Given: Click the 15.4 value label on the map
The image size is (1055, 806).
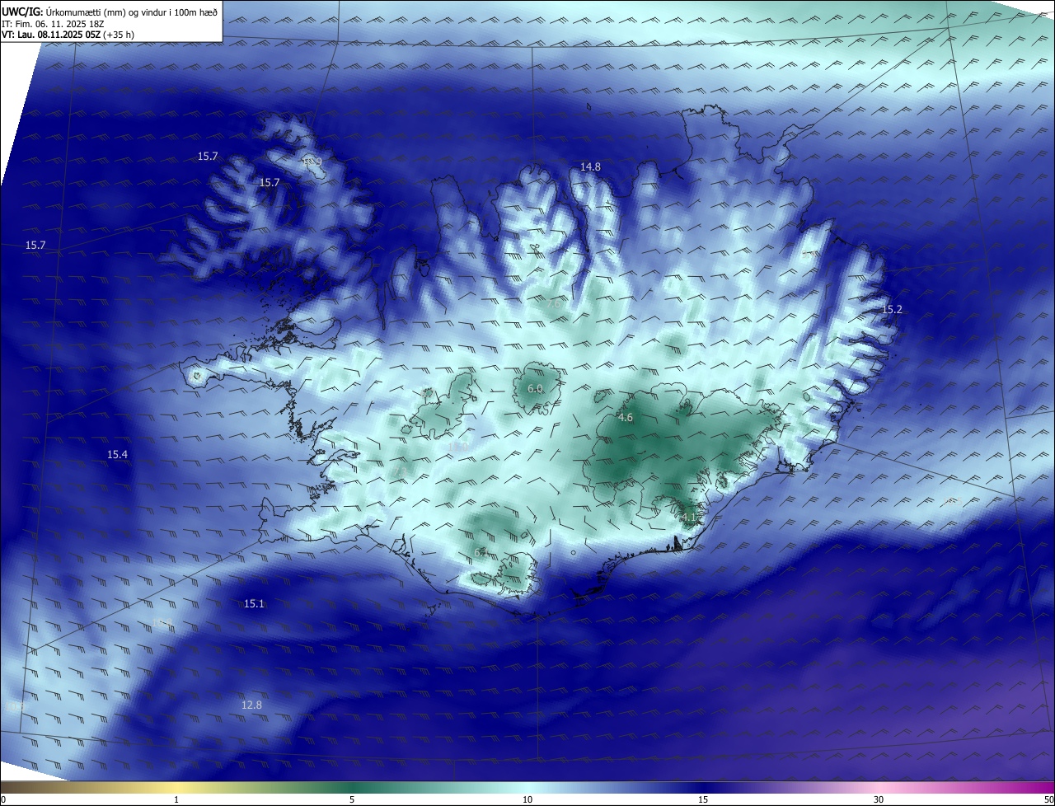Looking at the screenshot, I should coord(118,455).
